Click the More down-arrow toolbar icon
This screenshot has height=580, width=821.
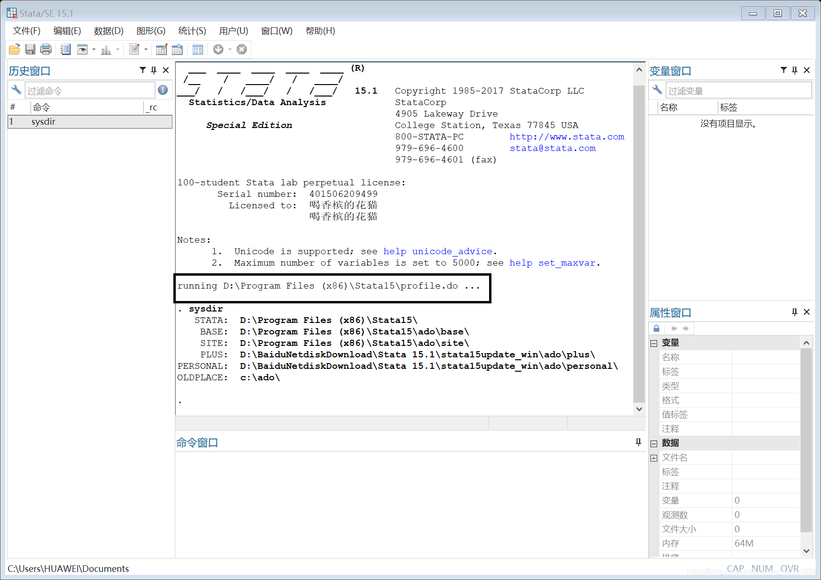(218, 49)
